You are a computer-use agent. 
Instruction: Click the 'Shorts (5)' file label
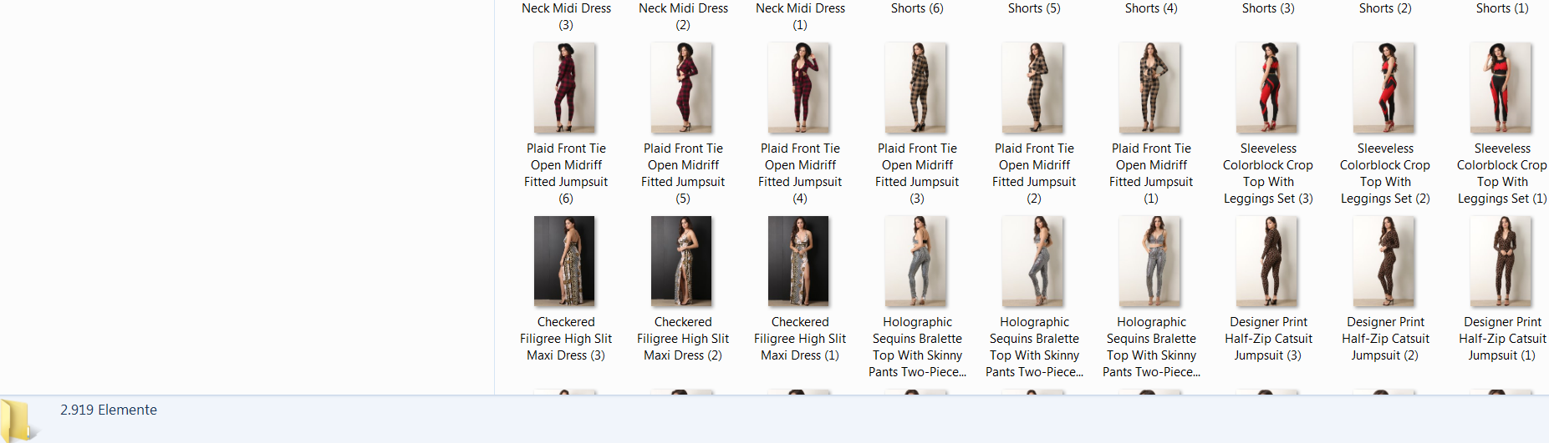[x=1034, y=8]
